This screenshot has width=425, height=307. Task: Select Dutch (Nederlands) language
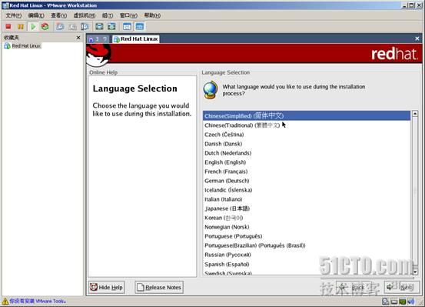[x=307, y=153]
